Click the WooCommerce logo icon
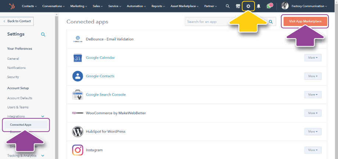The image size is (338, 159). point(78,113)
